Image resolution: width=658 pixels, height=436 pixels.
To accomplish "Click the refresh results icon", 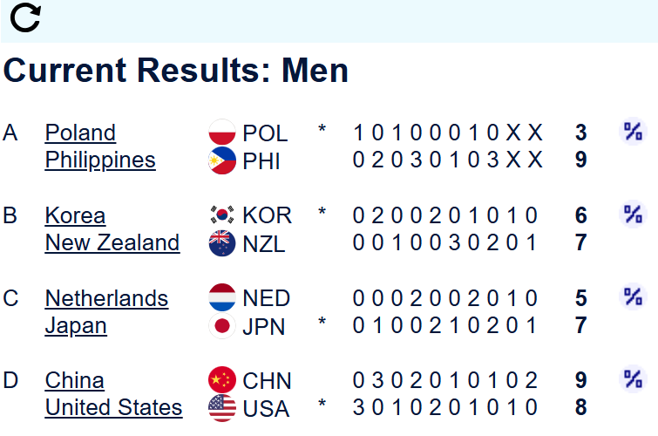I will point(25,18).
